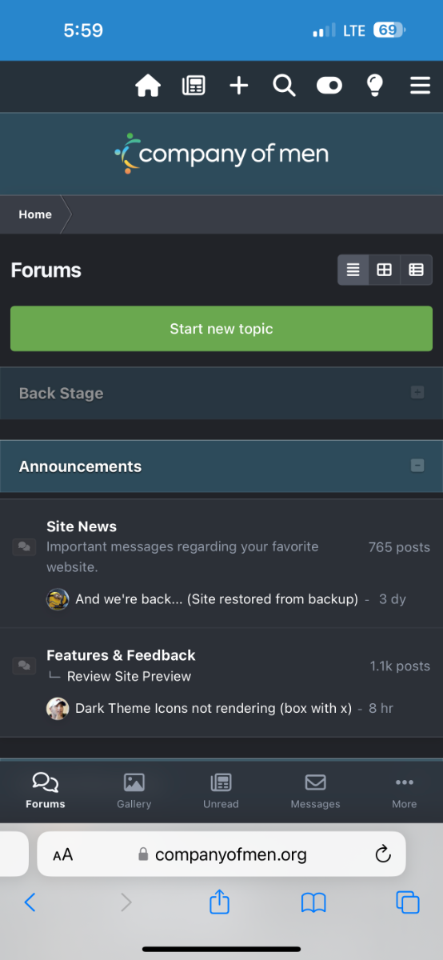Open Review Site Preview subforum link
This screenshot has height=960, width=443.
(x=129, y=676)
